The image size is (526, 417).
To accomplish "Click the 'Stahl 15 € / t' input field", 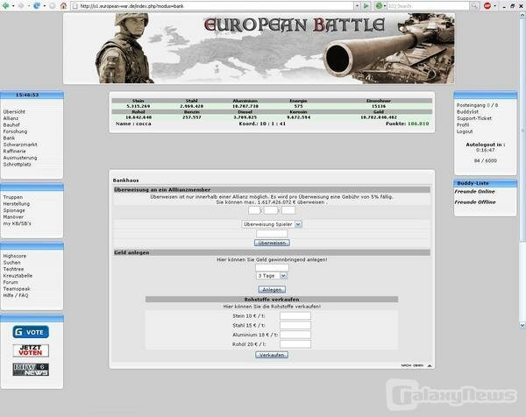I will click(295, 325).
